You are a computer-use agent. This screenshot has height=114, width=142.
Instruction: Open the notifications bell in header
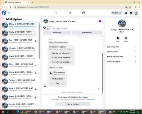click(x=131, y=13)
